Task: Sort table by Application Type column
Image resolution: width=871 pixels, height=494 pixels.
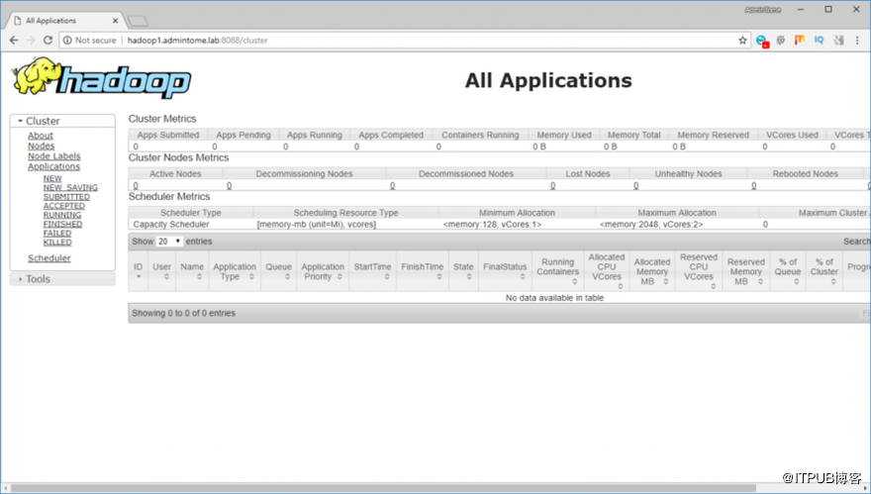Action: pyautogui.click(x=235, y=271)
